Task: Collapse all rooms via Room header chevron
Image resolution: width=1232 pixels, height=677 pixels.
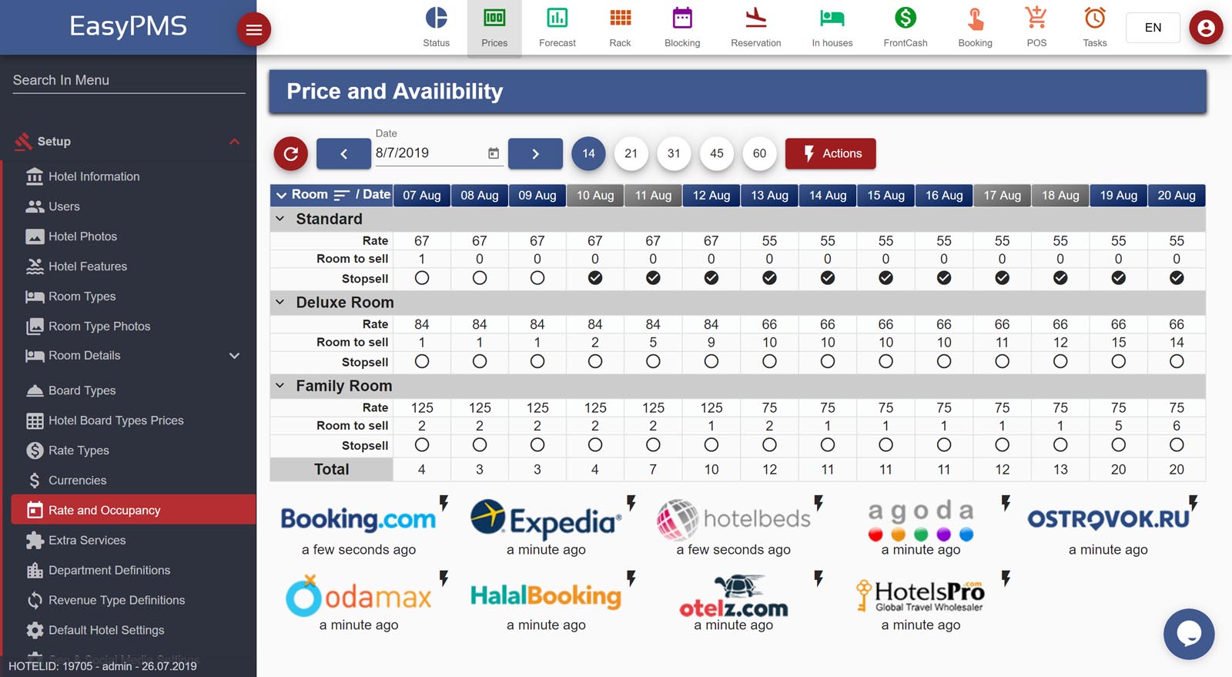Action: tap(281, 195)
